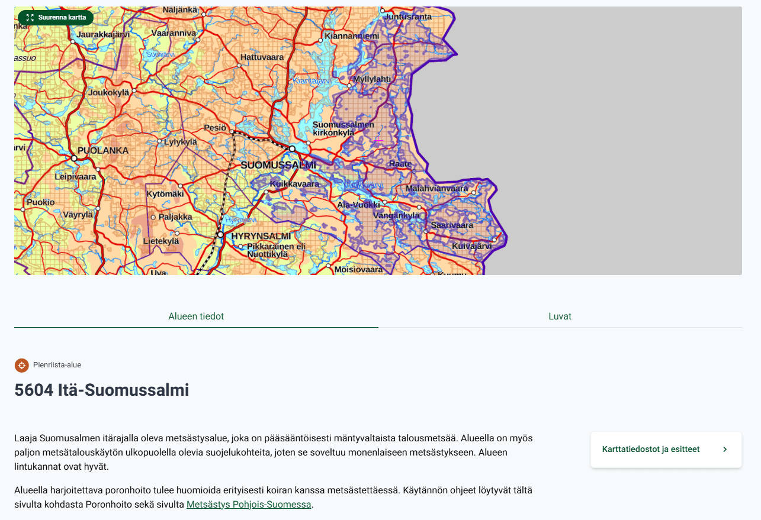The image size is (761, 520).
Task: Click the chevron on the Karttatiedostot ja esitteet card
Action: coord(725,450)
